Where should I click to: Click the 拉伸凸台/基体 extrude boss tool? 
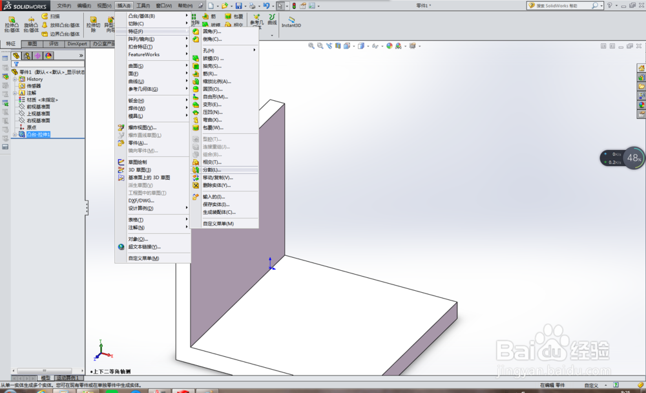[x=12, y=25]
